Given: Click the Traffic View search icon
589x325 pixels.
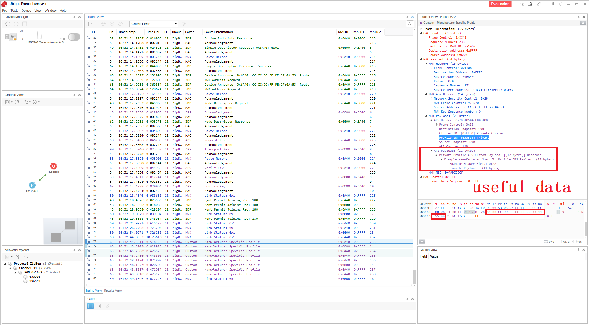Looking at the screenshot, I should (410, 24).
